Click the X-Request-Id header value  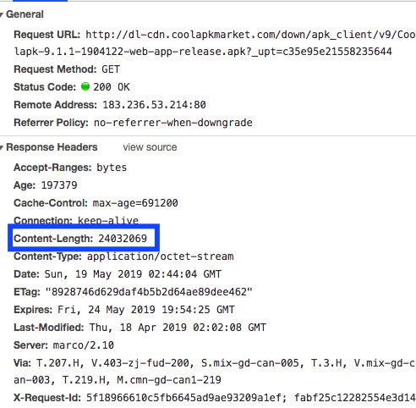(x=251, y=398)
